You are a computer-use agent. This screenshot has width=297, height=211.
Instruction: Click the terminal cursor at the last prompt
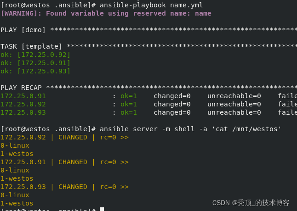(x=102, y=209)
